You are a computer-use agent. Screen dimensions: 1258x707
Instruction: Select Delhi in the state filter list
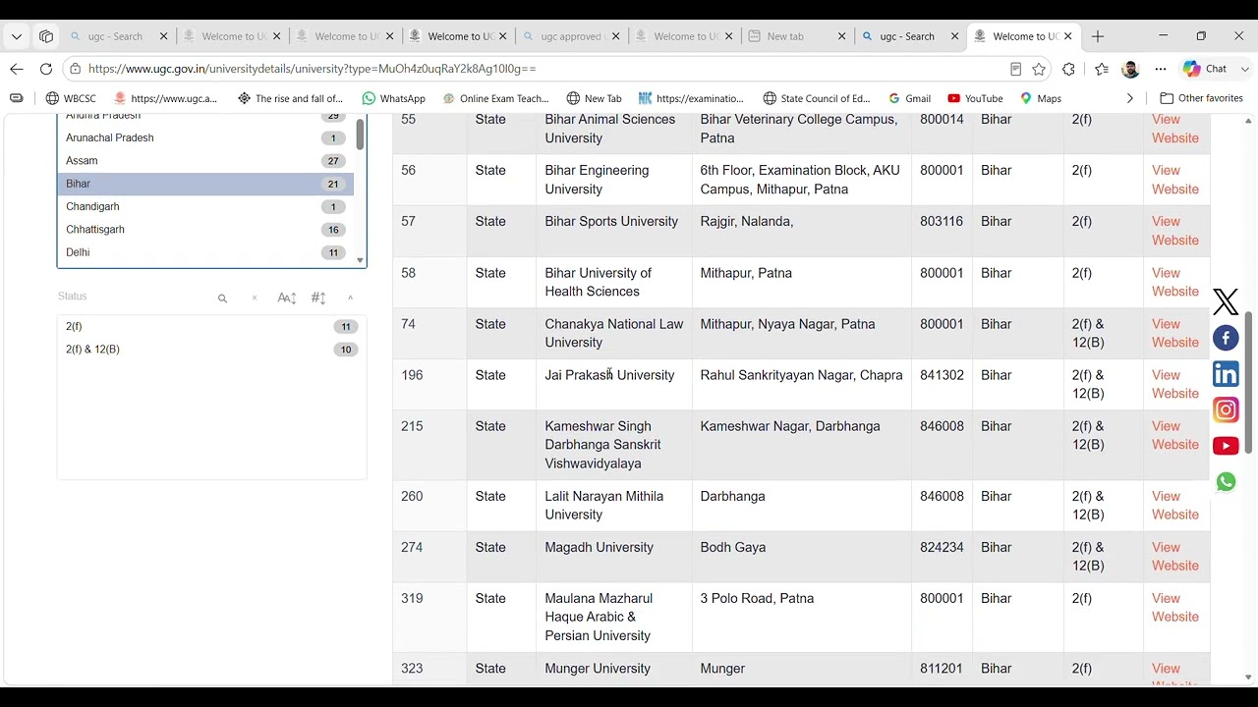(205, 252)
